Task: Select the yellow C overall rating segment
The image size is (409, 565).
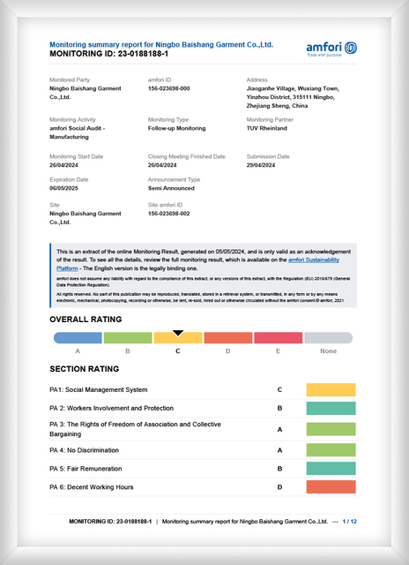Action: 178,337
